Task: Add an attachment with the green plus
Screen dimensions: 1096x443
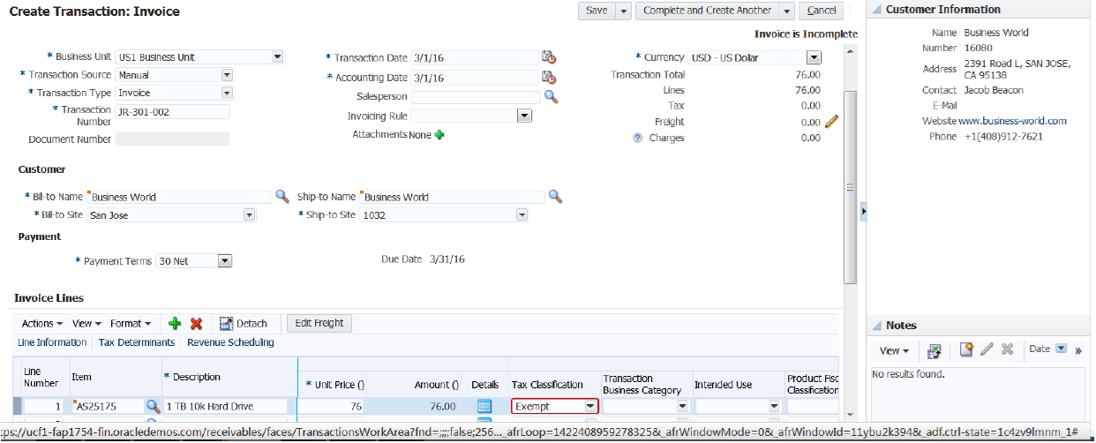Action: (x=439, y=135)
